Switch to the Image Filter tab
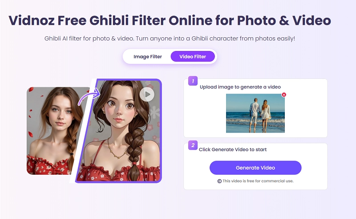Screen dimensions: 356x219 tap(148, 57)
